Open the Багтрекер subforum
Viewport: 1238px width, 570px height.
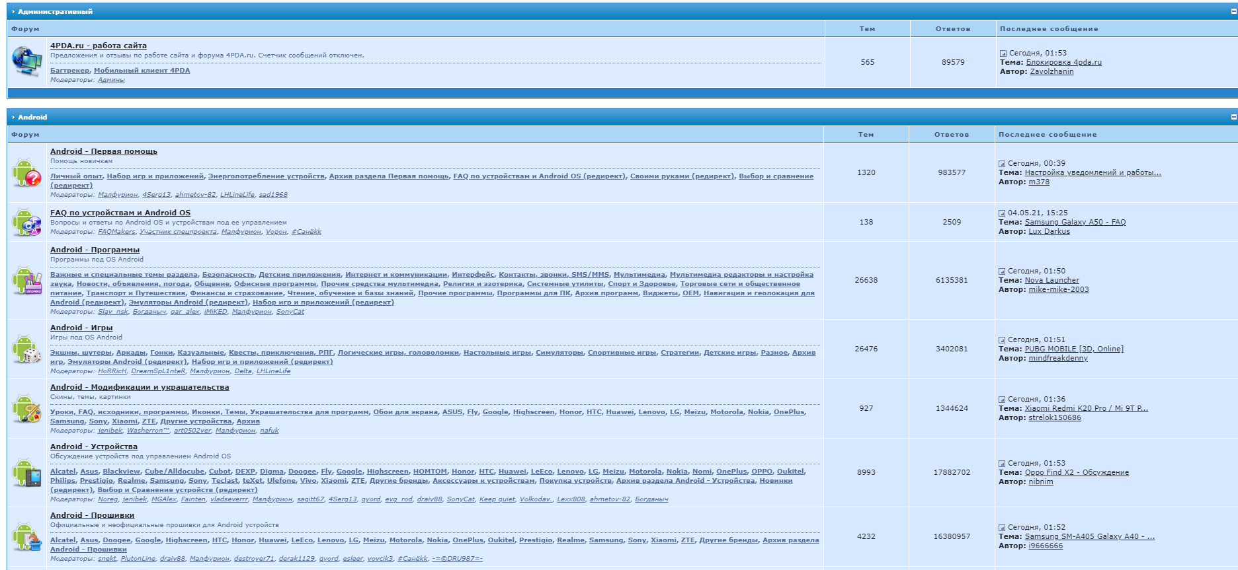pos(69,71)
